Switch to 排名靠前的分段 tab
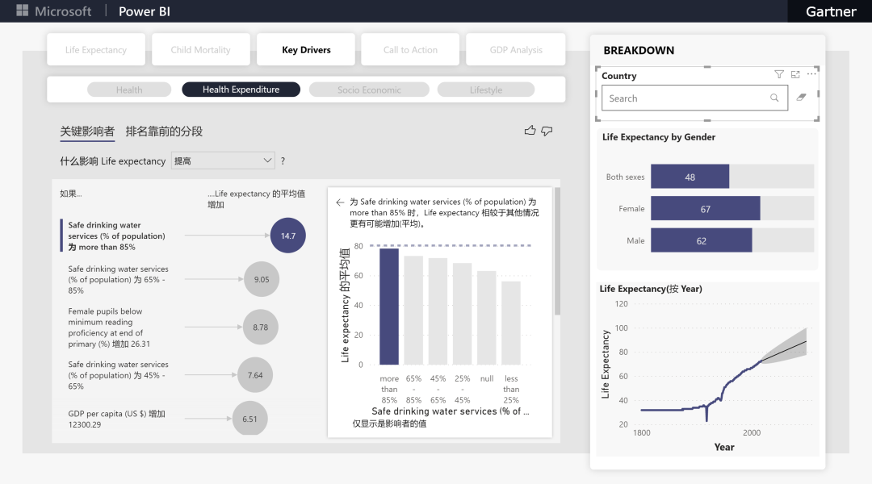This screenshot has width=872, height=484. click(164, 131)
